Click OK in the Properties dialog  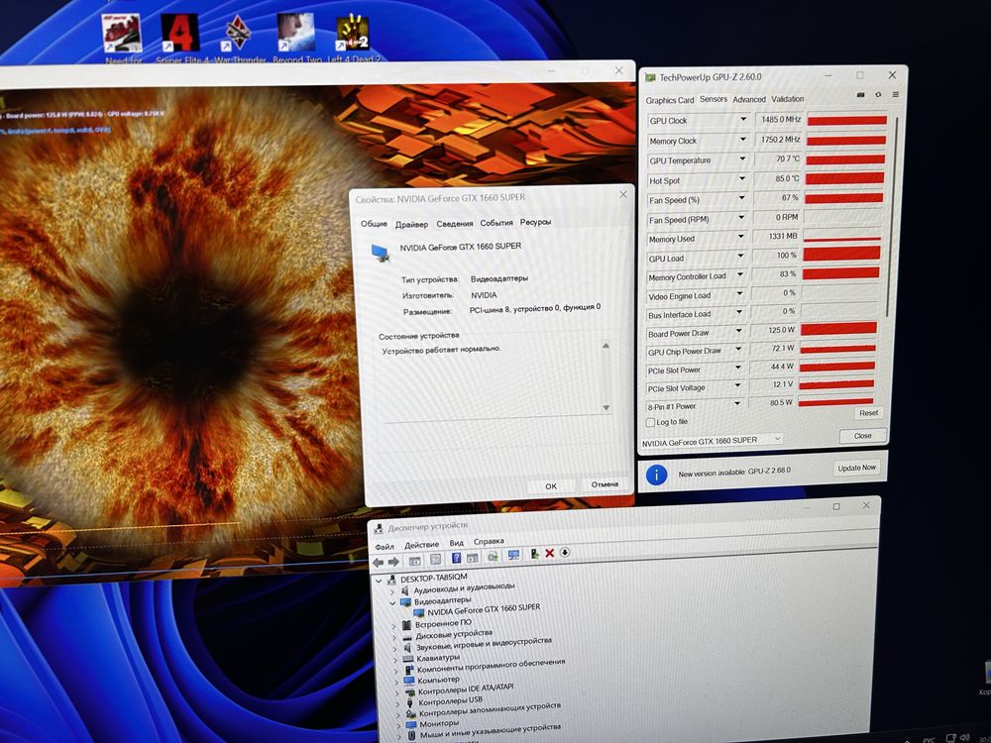(551, 485)
